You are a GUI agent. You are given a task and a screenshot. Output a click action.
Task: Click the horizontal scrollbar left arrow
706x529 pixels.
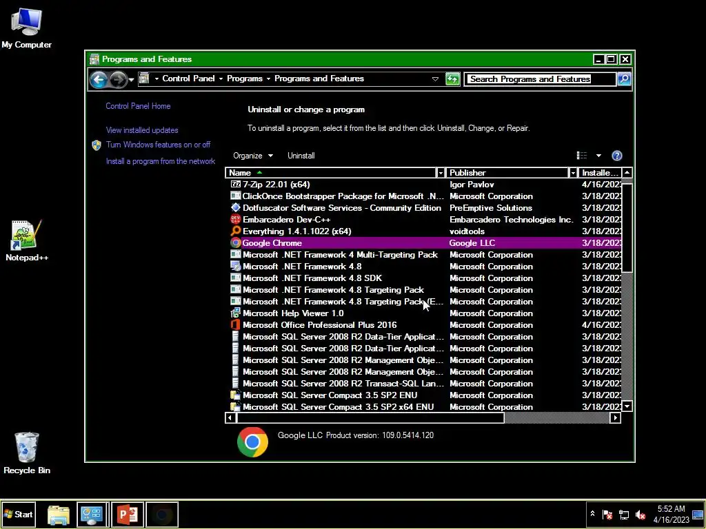point(230,418)
